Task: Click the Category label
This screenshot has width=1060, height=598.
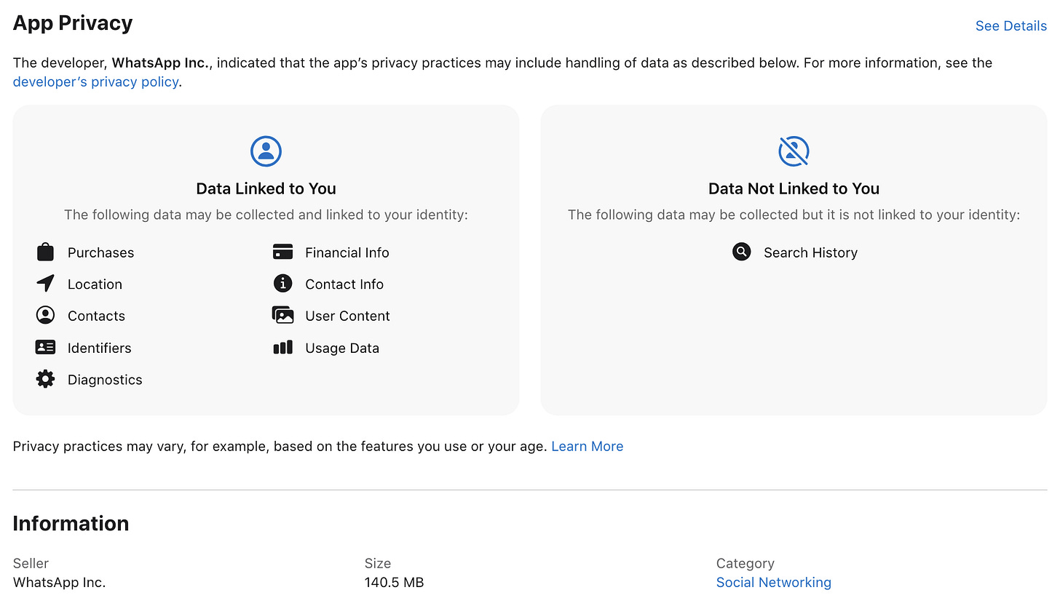Action: coord(745,563)
